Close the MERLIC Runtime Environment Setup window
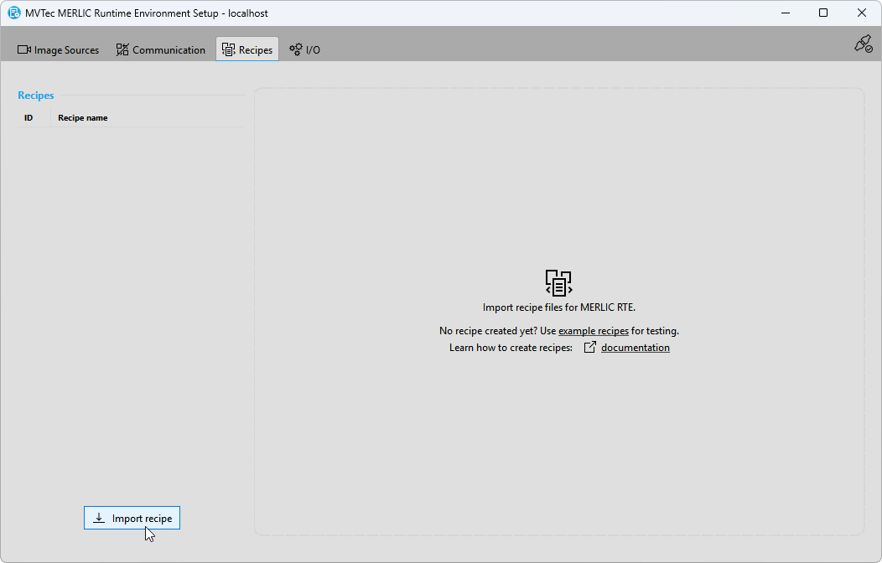 tap(861, 13)
